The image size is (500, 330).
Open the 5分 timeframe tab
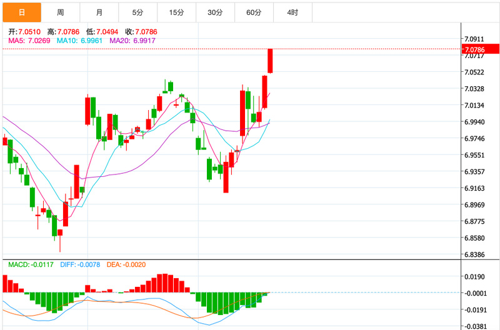coord(137,12)
